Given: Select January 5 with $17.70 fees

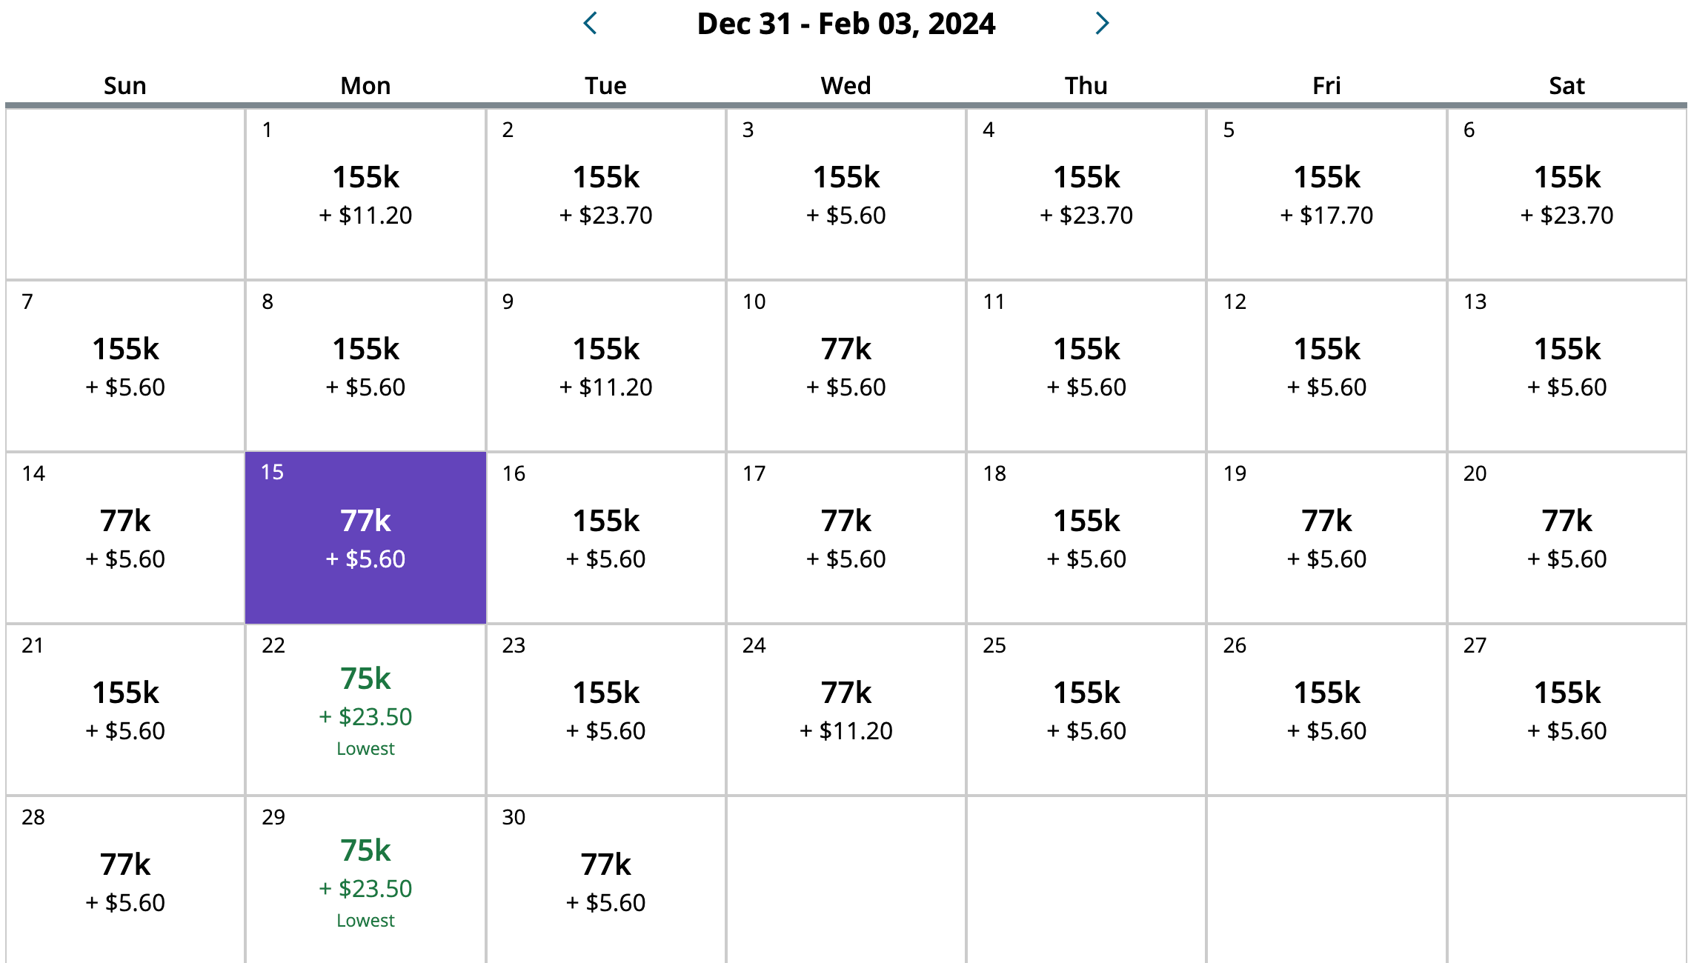Looking at the screenshot, I should [x=1326, y=193].
